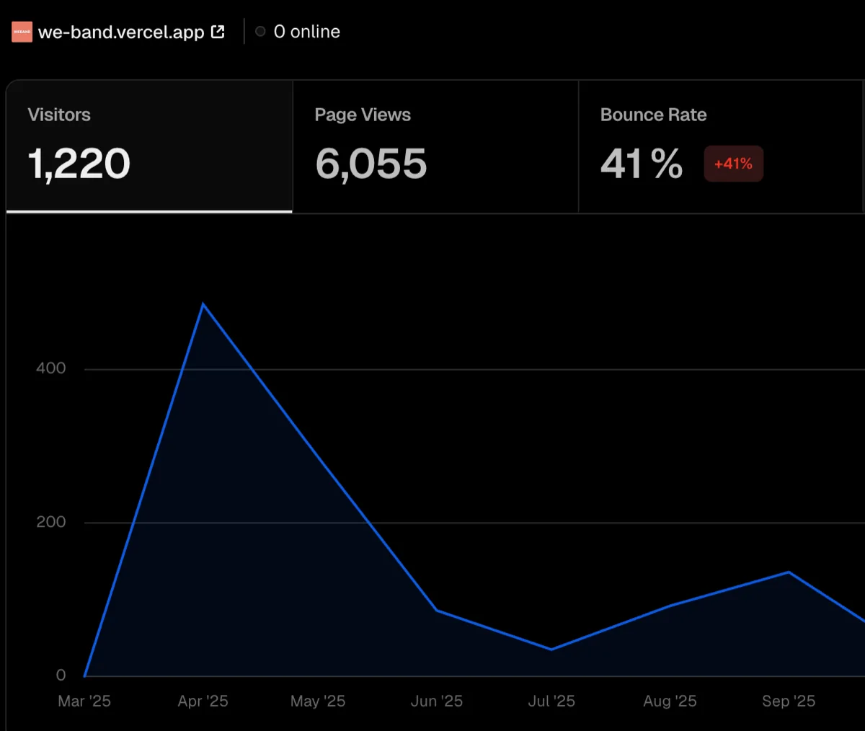This screenshot has height=731, width=865.
Task: Select the Visitors tab
Action: (149, 146)
